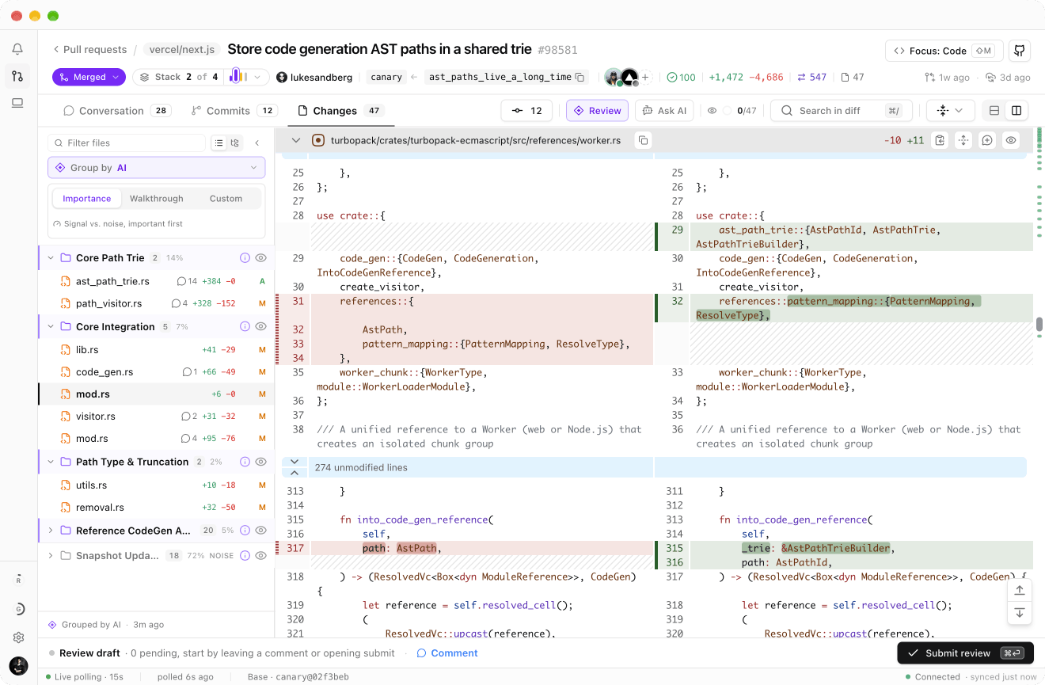Select the Walkthrough grouping tab
The image size is (1045, 685).
[156, 199]
